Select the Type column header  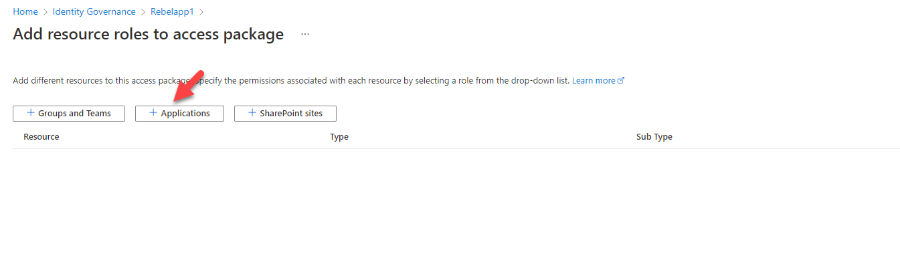339,136
